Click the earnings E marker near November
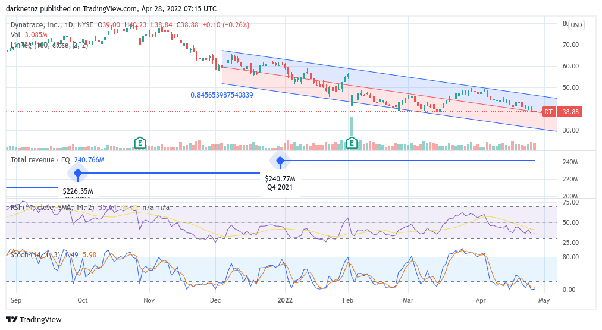This screenshot has width=602, height=330. (x=140, y=143)
